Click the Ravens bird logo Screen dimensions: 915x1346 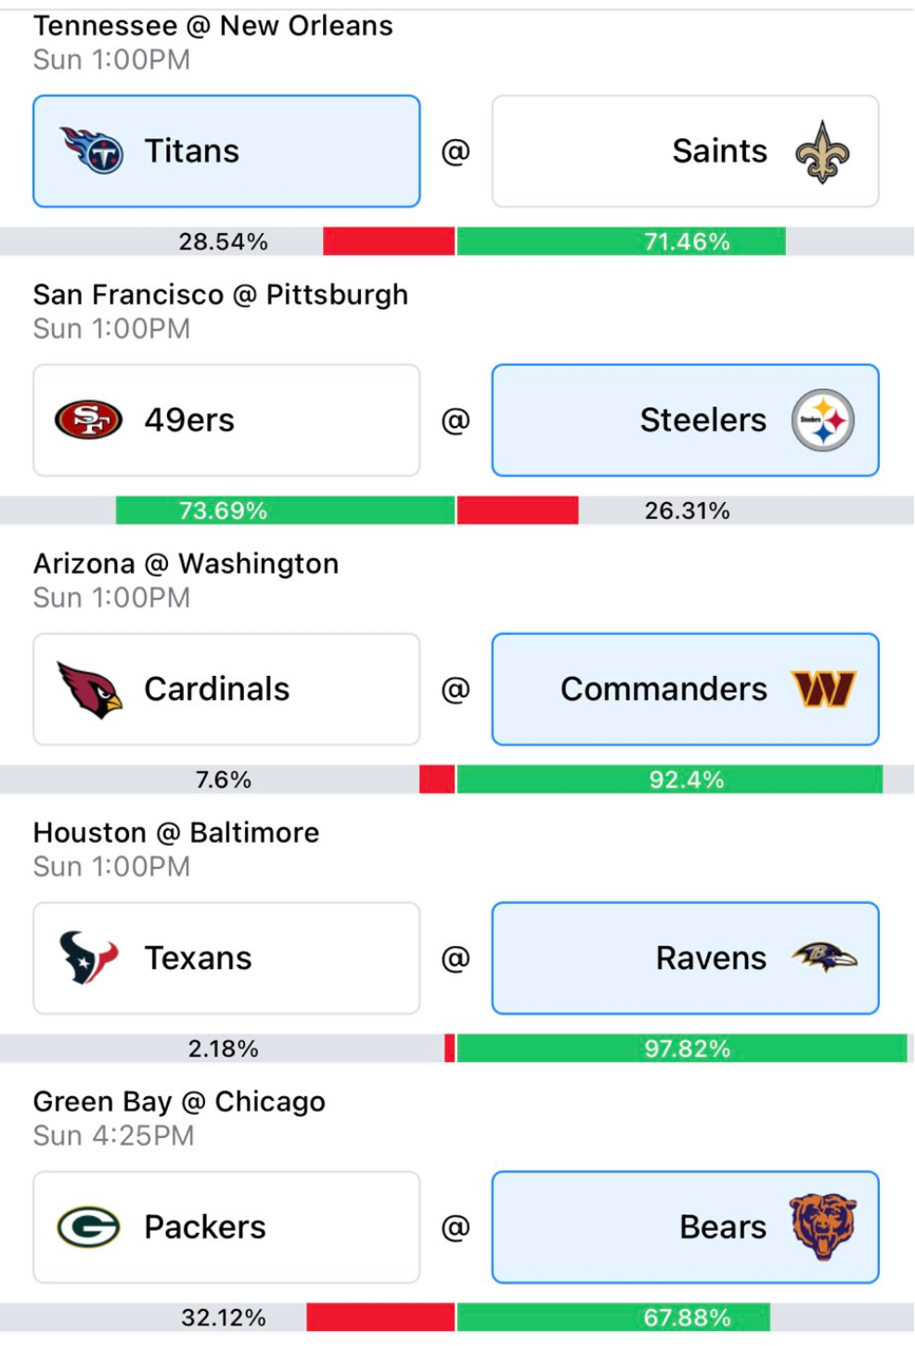[x=824, y=957]
